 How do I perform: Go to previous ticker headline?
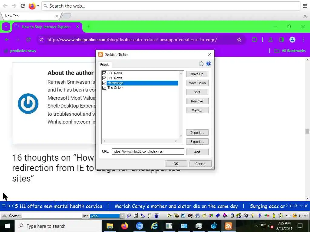[x=13, y=206]
